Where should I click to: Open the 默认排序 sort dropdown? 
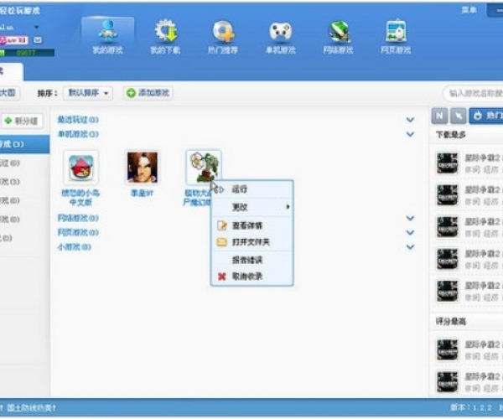(x=88, y=93)
